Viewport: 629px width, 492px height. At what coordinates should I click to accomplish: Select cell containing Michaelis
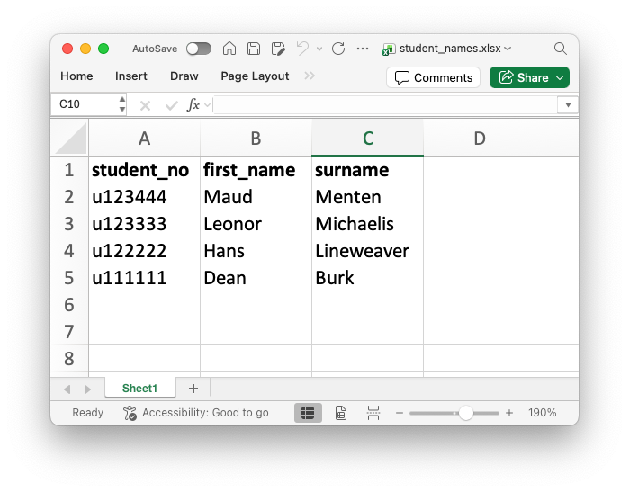(367, 224)
